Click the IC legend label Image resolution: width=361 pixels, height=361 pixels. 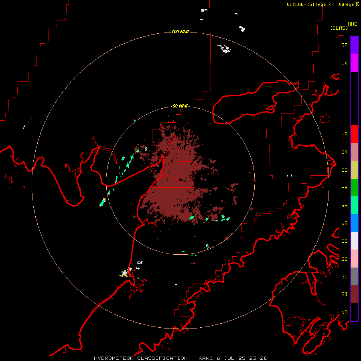[344, 259]
